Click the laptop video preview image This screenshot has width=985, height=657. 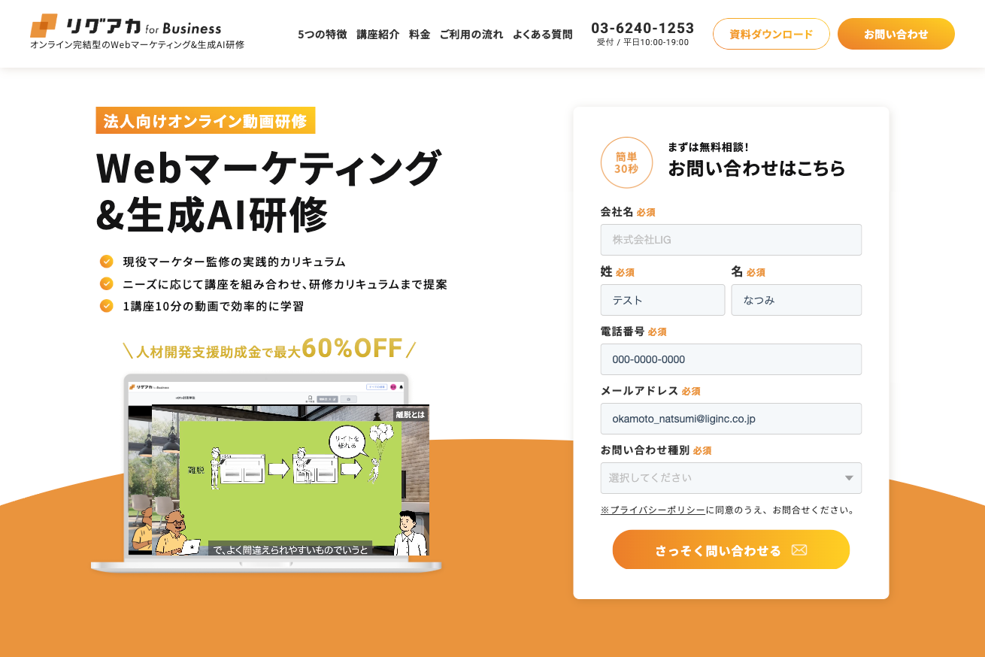[x=267, y=472]
